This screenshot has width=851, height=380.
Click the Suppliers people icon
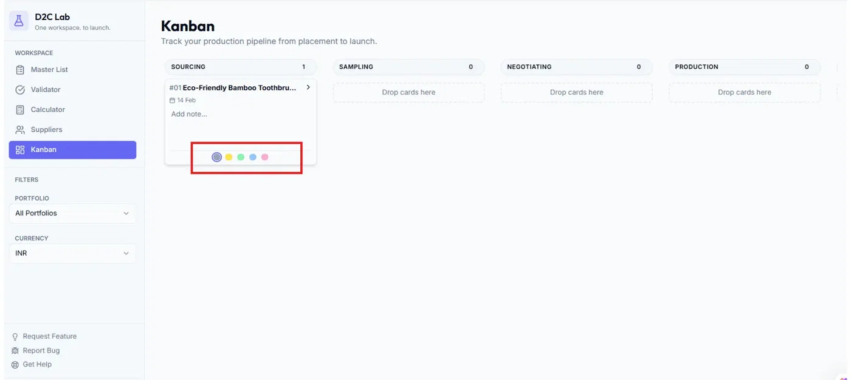pos(20,130)
